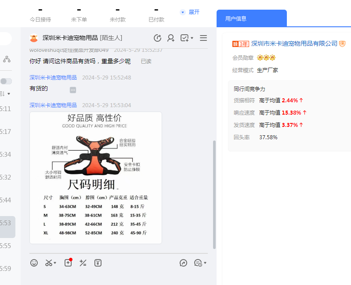Open the emoji picker in chat toolbar
Image resolution: width=351 pixels, height=285 pixels.
pyautogui.click(x=34, y=263)
